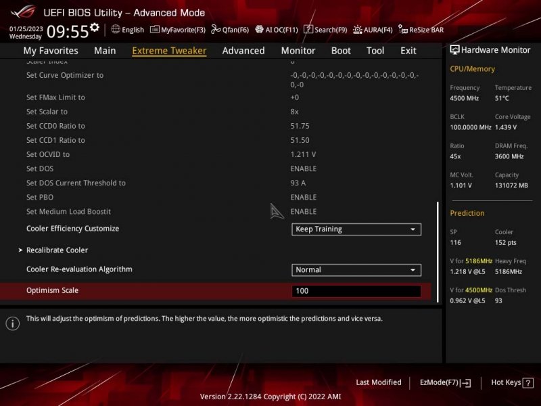Screen dimensions: 541x406
Task: Select Cooler Efficiency Customize label
Action: tap(73, 229)
